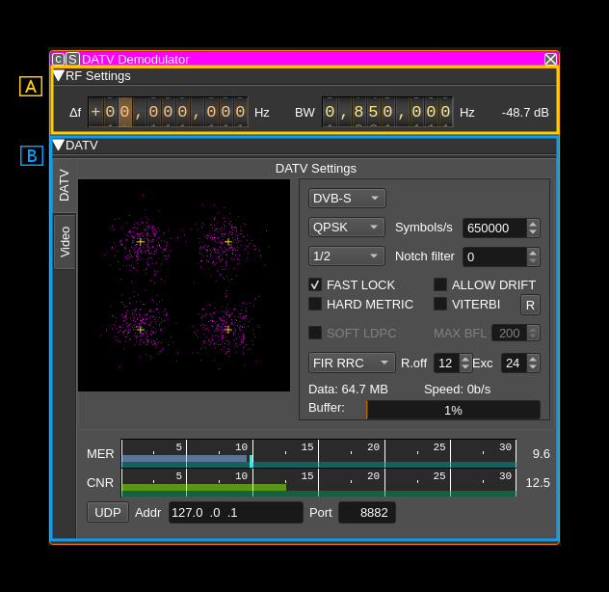Click the Exc value field 24
The width and height of the screenshot is (609, 592).
click(514, 363)
